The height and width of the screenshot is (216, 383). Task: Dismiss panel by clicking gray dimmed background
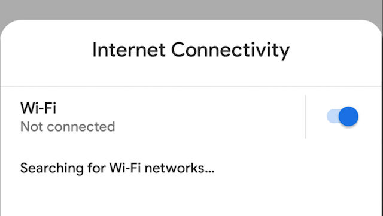point(191,10)
